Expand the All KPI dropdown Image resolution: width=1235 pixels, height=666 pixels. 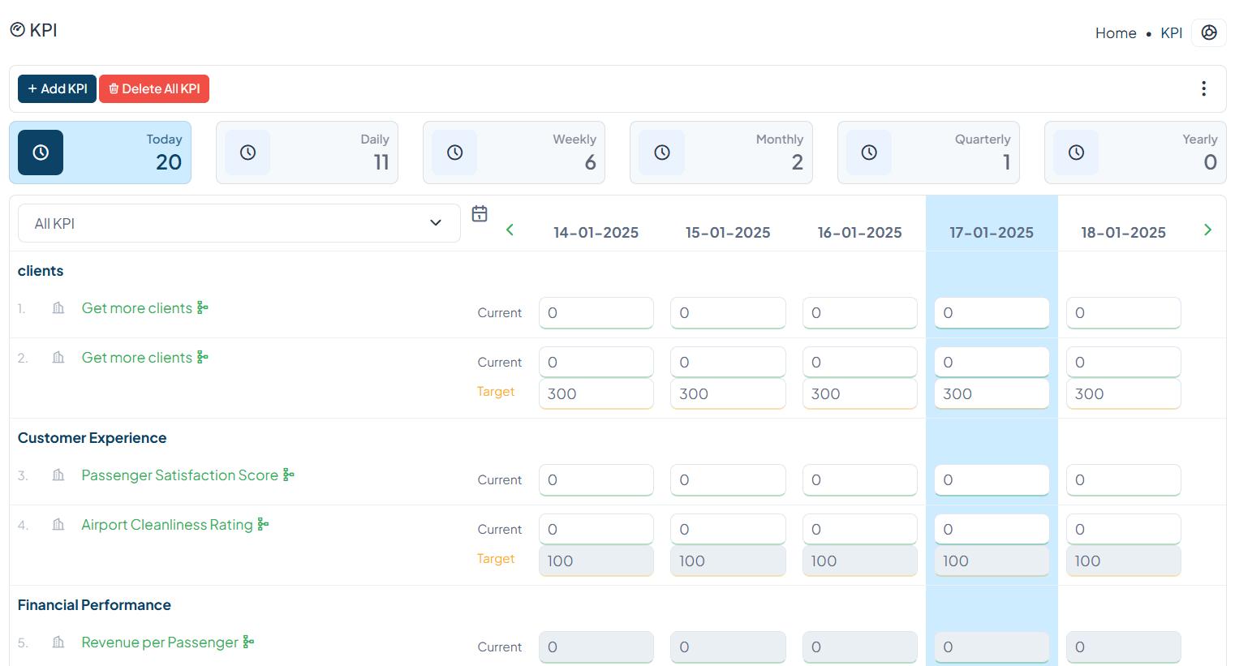(x=239, y=223)
